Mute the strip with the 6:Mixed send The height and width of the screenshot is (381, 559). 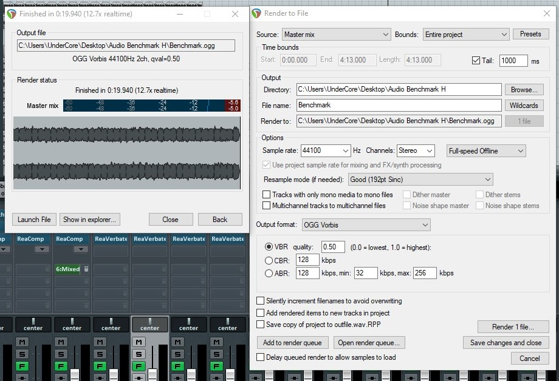coord(61,342)
